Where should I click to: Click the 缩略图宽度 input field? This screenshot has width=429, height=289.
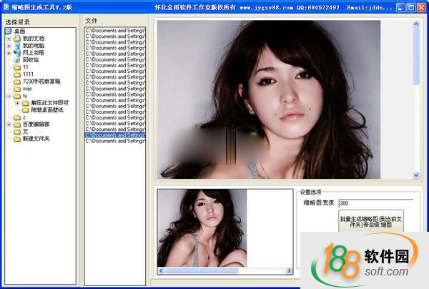click(x=375, y=203)
